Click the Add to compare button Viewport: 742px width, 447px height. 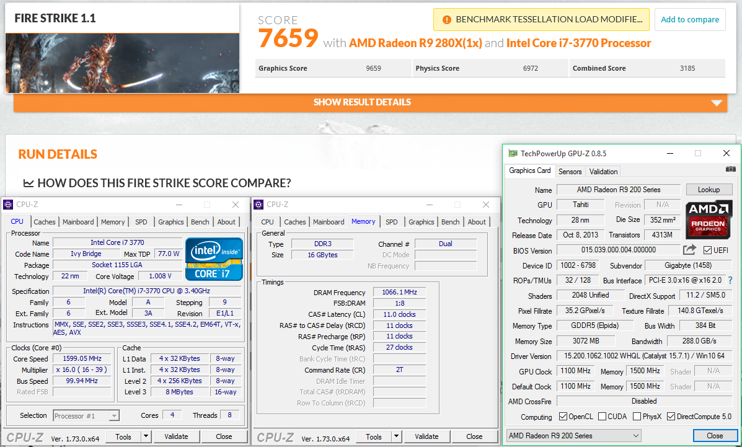(689, 20)
